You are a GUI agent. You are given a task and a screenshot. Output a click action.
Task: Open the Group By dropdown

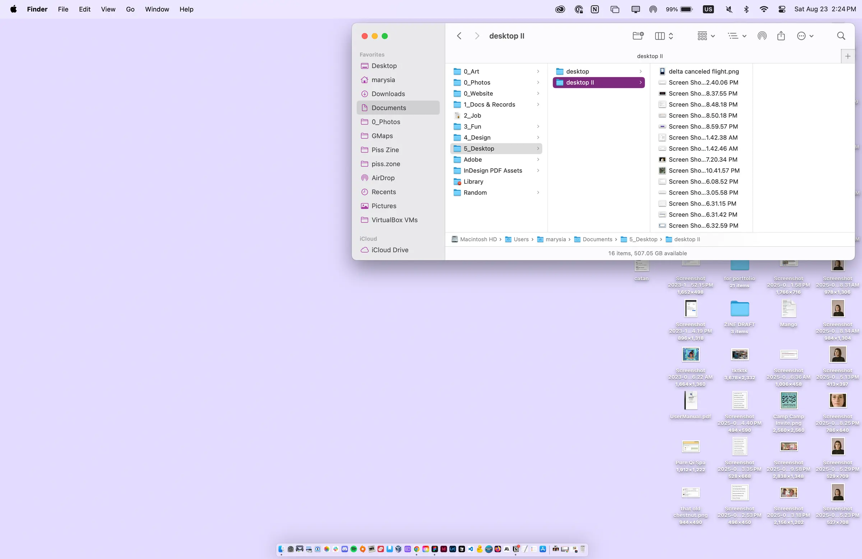point(706,36)
